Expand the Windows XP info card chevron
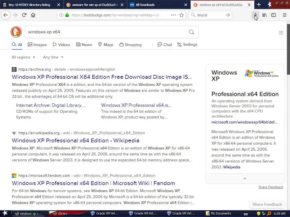Image resolution: width=290 pixels, height=217 pixels. tap(245, 179)
